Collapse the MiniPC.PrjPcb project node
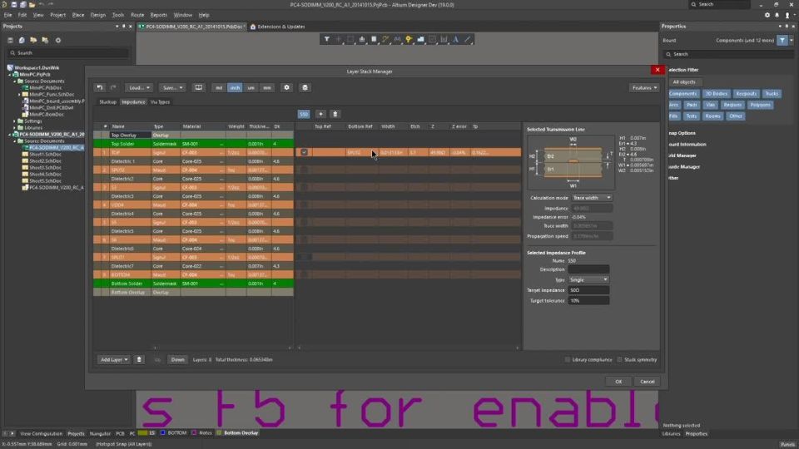This screenshot has height=449, width=799. click(10, 74)
